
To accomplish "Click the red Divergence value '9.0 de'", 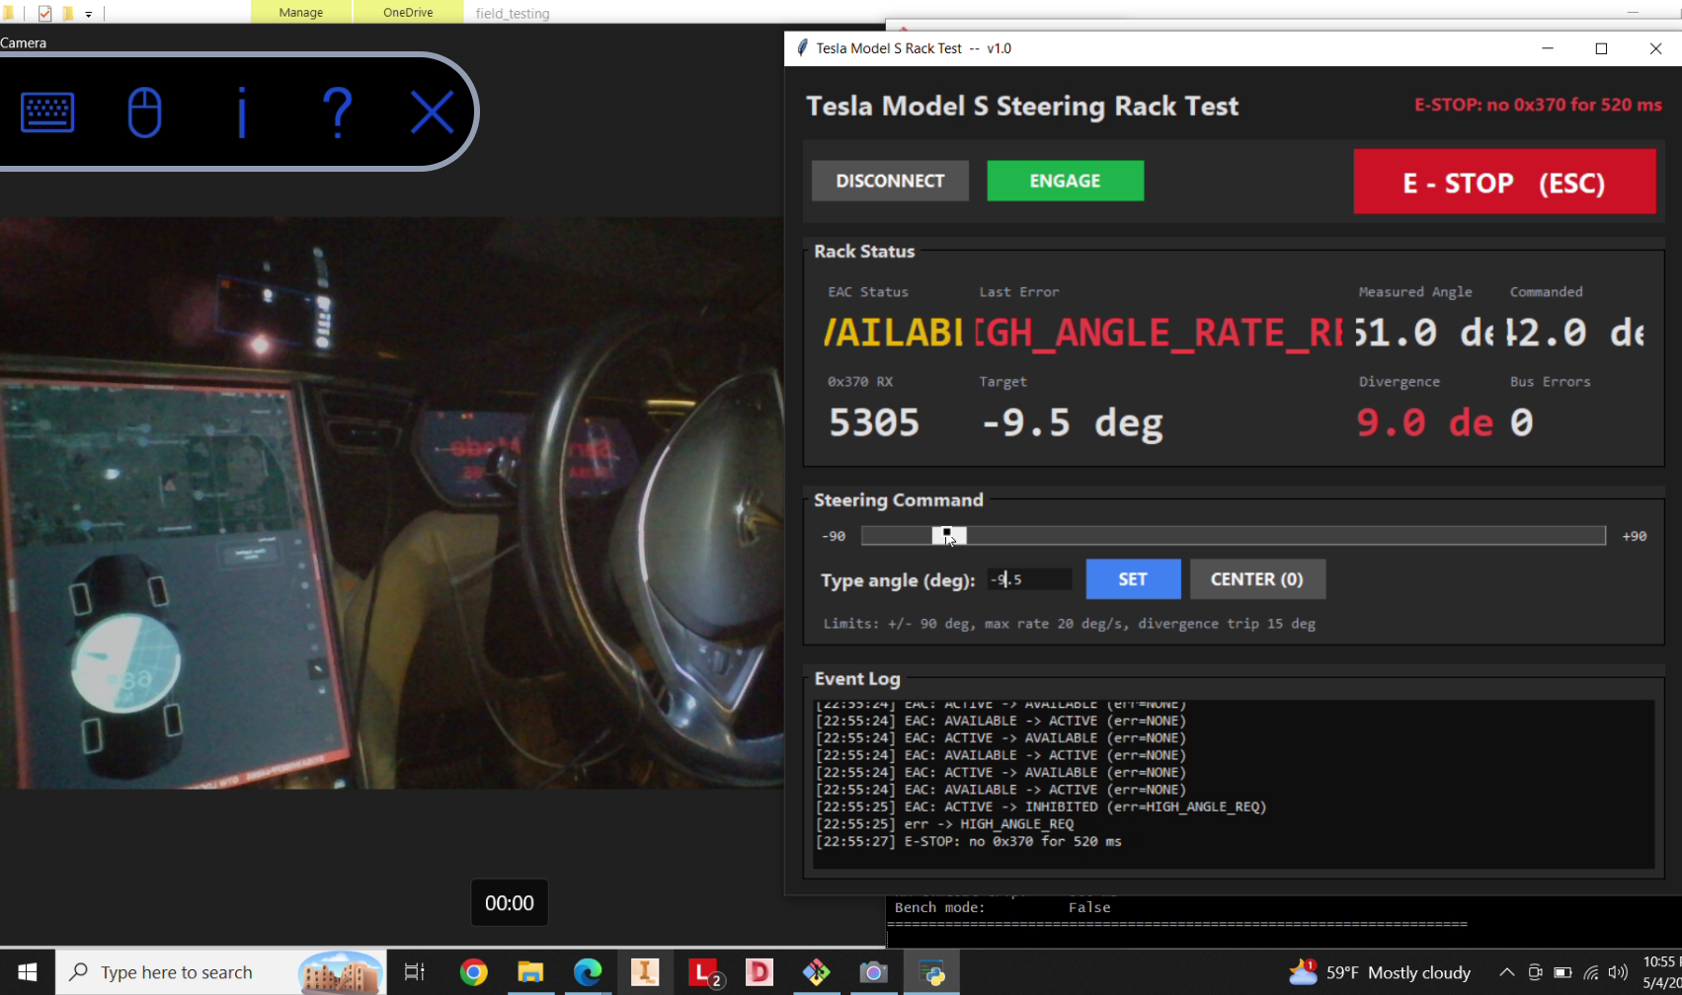I will point(1424,422).
